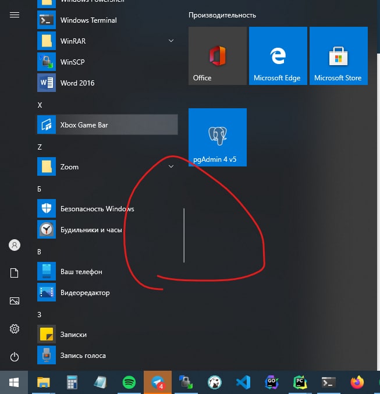The image size is (380, 394).
Task: Open File Explorer on the taskbar
Action: pos(44,382)
